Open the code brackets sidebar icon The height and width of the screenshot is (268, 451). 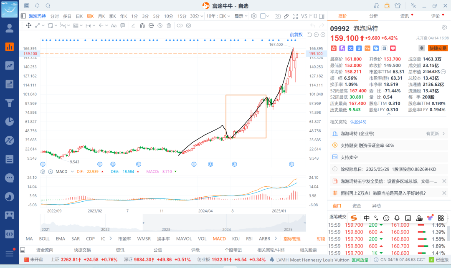(10, 234)
